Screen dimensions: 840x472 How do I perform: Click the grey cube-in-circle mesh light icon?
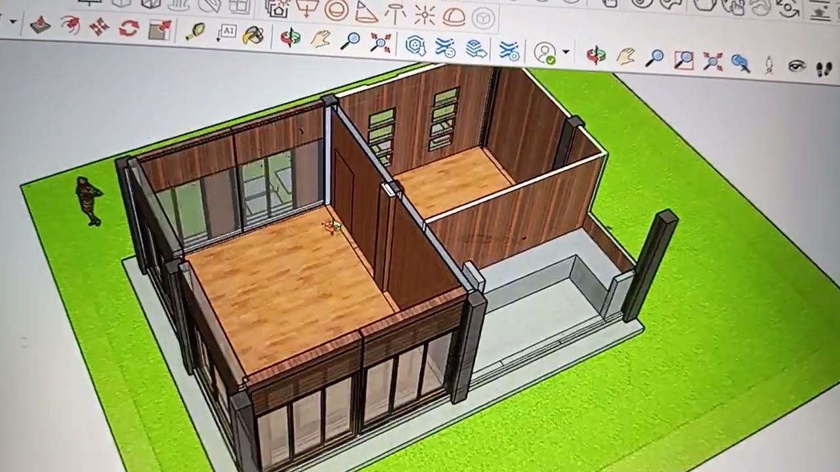tap(484, 19)
